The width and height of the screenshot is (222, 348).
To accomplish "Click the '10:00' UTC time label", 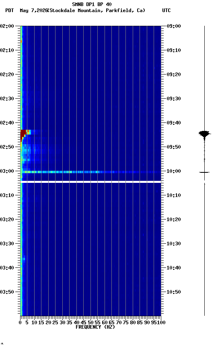I will (174, 171).
